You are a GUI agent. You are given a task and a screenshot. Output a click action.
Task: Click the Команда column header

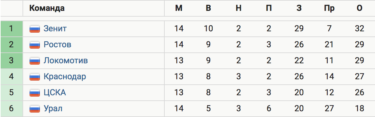47,8
